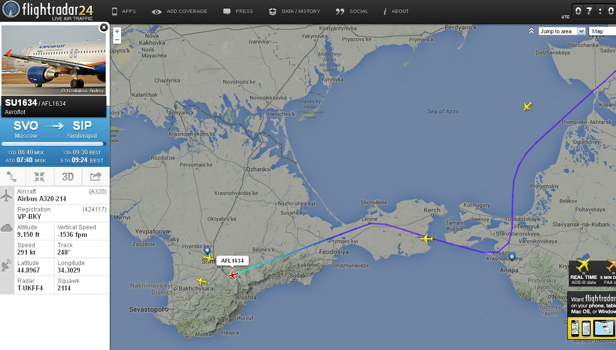The height and width of the screenshot is (350, 616).
Task: Click the flight progress bar under SVO-SIP
Action: (x=54, y=144)
